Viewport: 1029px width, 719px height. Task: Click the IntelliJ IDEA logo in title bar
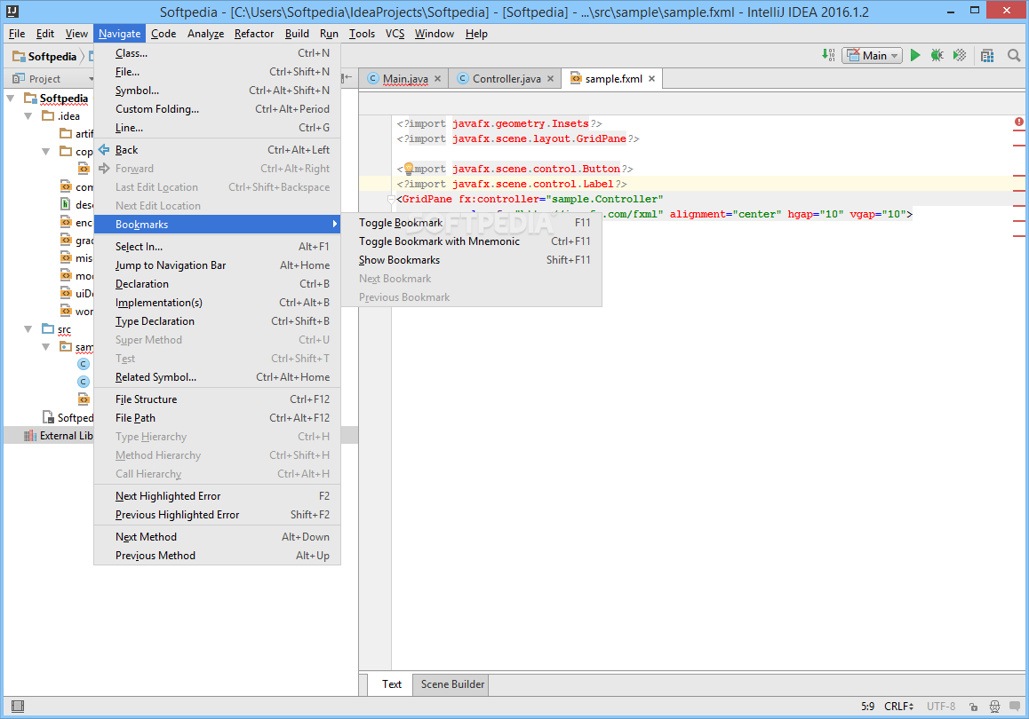12,12
